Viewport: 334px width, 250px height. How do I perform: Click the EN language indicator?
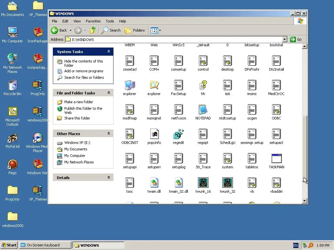pyautogui.click(x=295, y=245)
